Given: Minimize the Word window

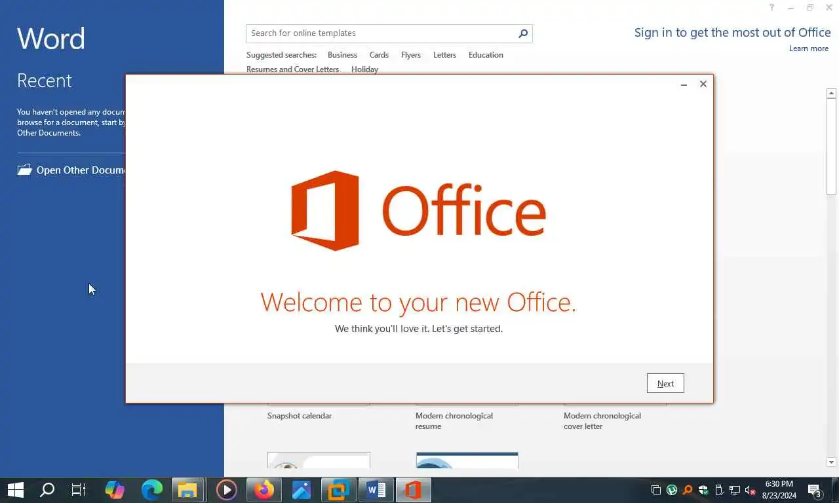Looking at the screenshot, I should click(x=791, y=8).
